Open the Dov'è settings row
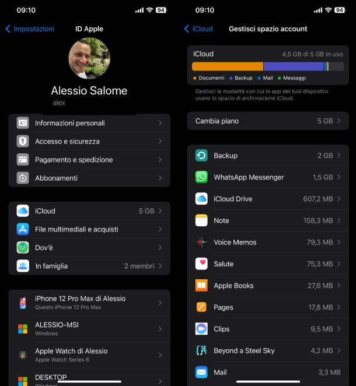Viewport: 356px width, 386px height. [x=89, y=248]
